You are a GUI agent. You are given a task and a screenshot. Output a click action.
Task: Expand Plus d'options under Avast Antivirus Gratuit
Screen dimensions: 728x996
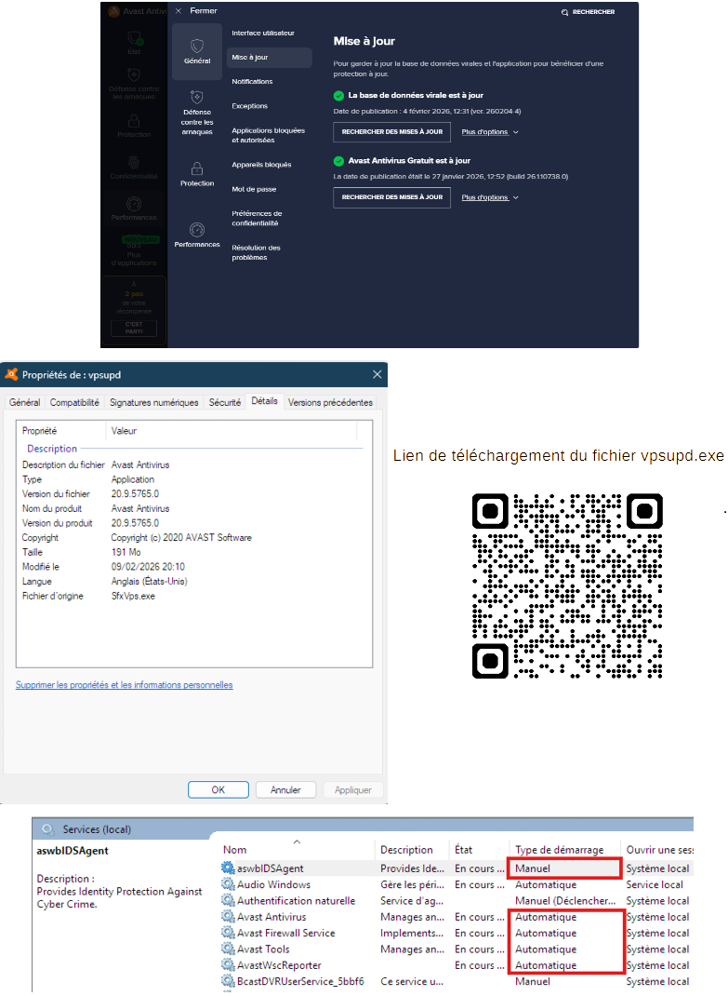(x=490, y=197)
